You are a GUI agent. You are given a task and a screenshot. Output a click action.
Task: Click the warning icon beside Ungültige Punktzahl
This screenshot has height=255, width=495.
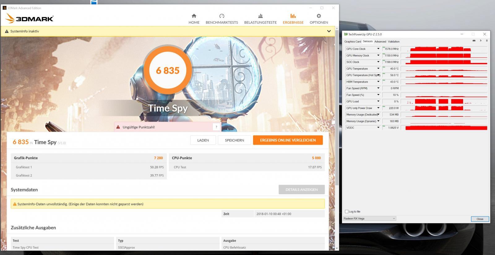(x=118, y=127)
